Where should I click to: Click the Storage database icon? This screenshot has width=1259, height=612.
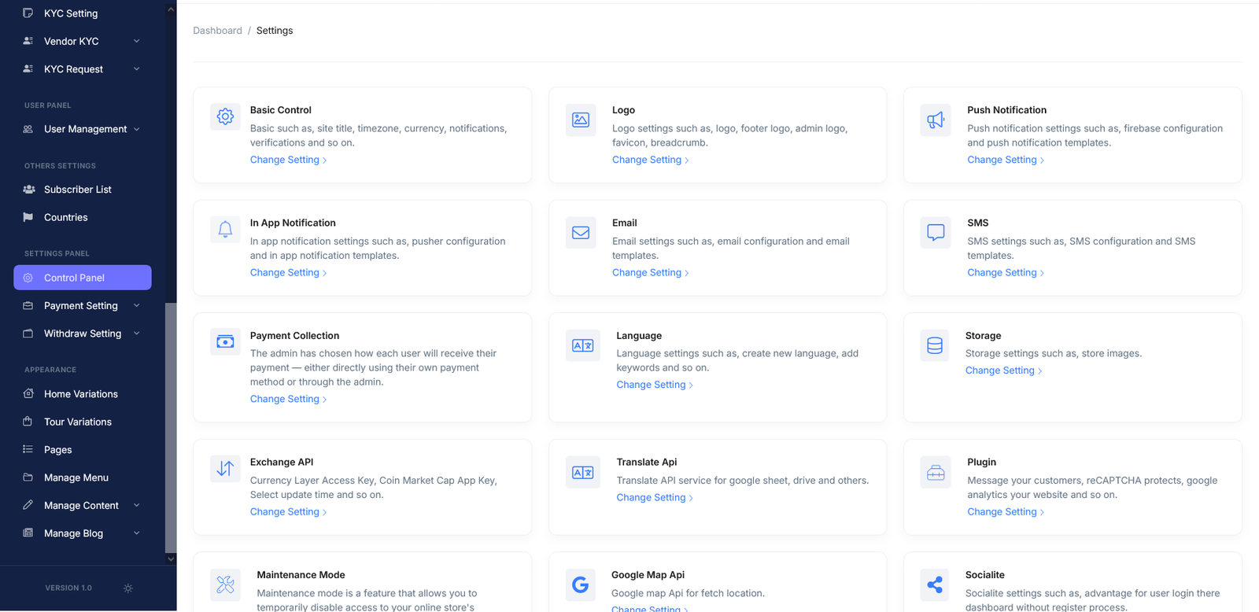coord(935,346)
